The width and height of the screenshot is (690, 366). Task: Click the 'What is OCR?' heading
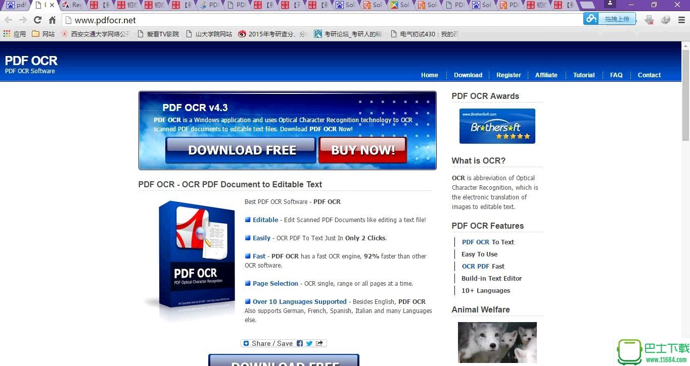(478, 161)
